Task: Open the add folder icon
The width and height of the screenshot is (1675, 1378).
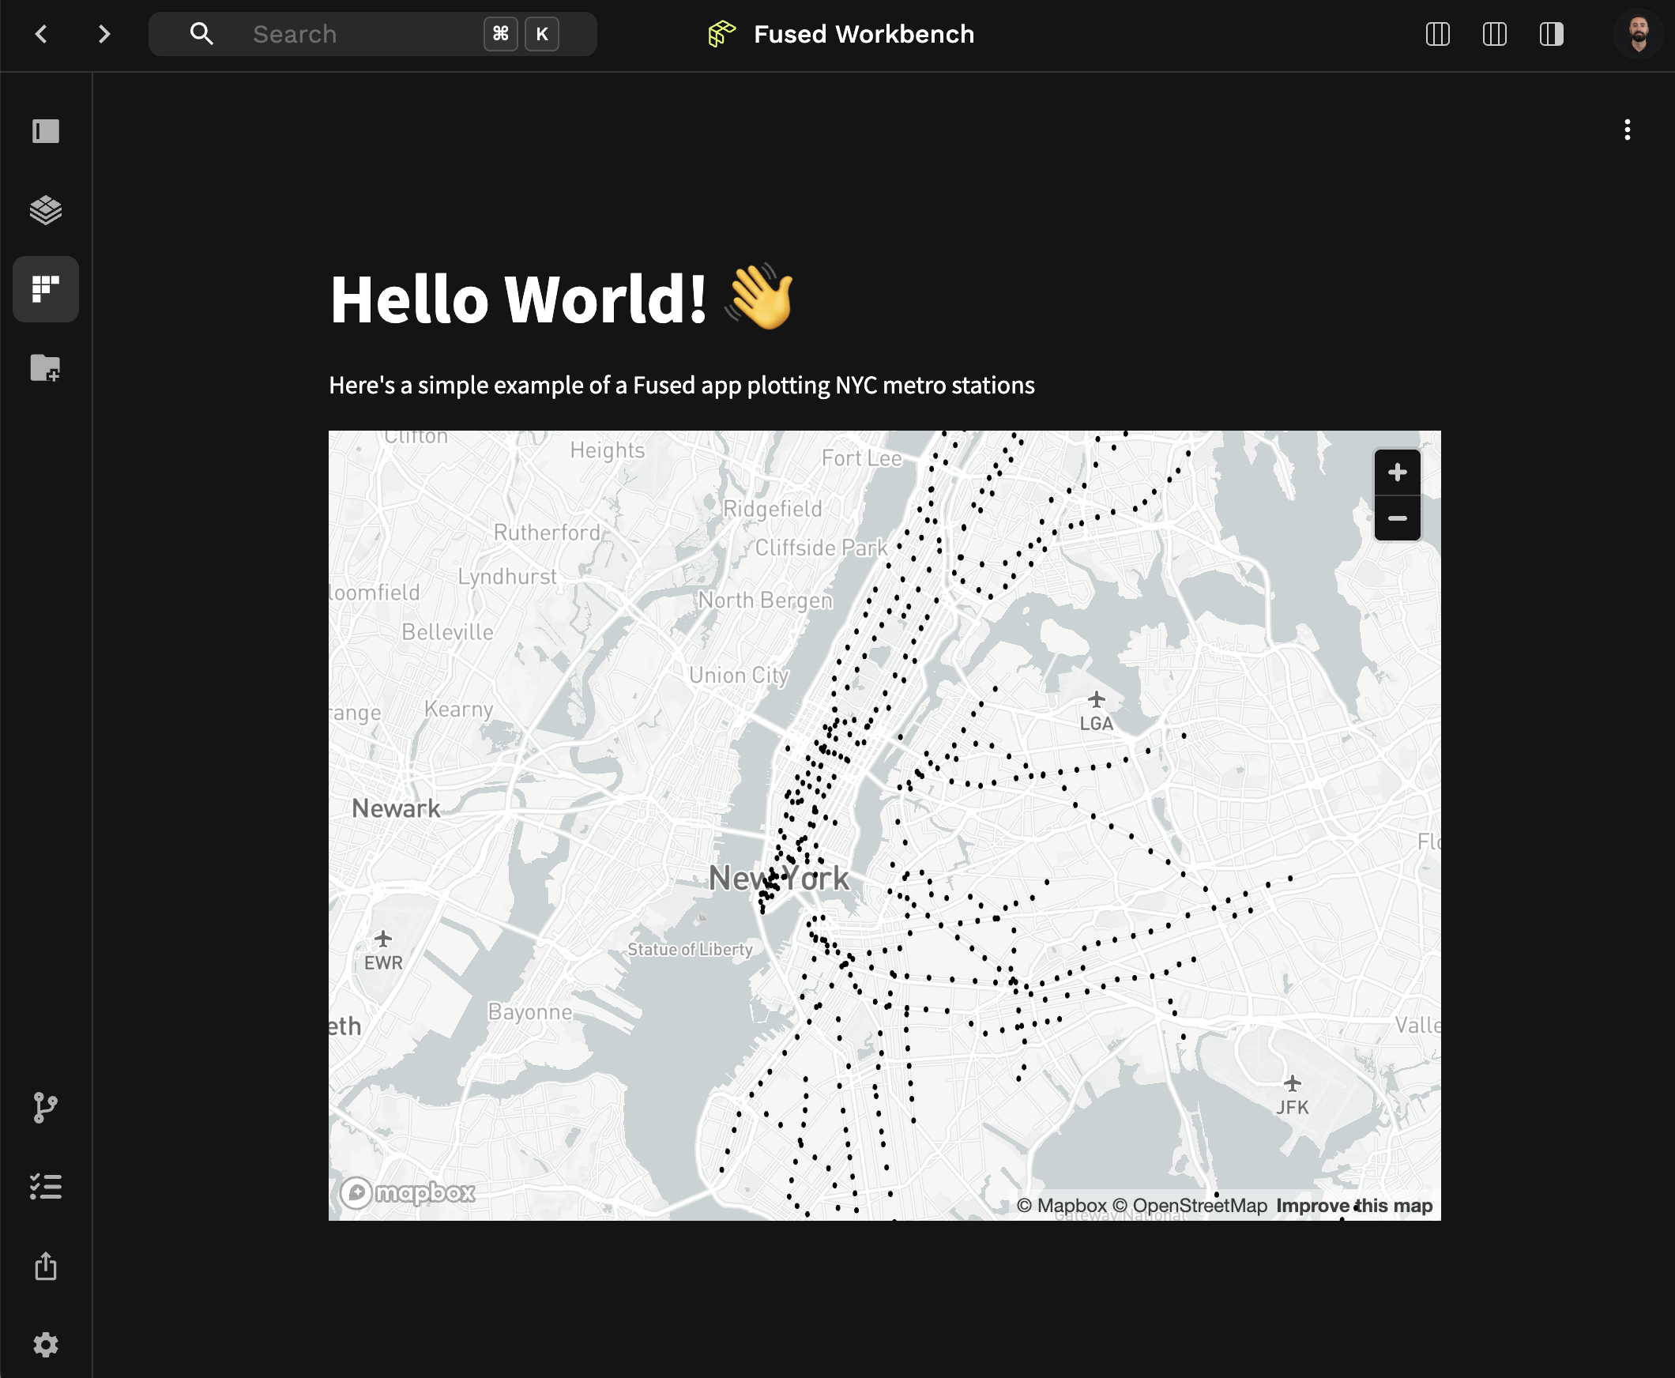Action: pyautogui.click(x=45, y=367)
